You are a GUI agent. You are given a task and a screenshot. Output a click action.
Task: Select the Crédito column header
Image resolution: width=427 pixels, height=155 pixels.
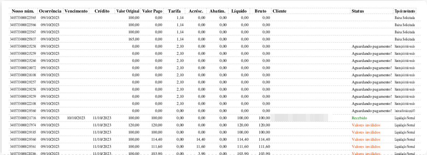[102, 11]
